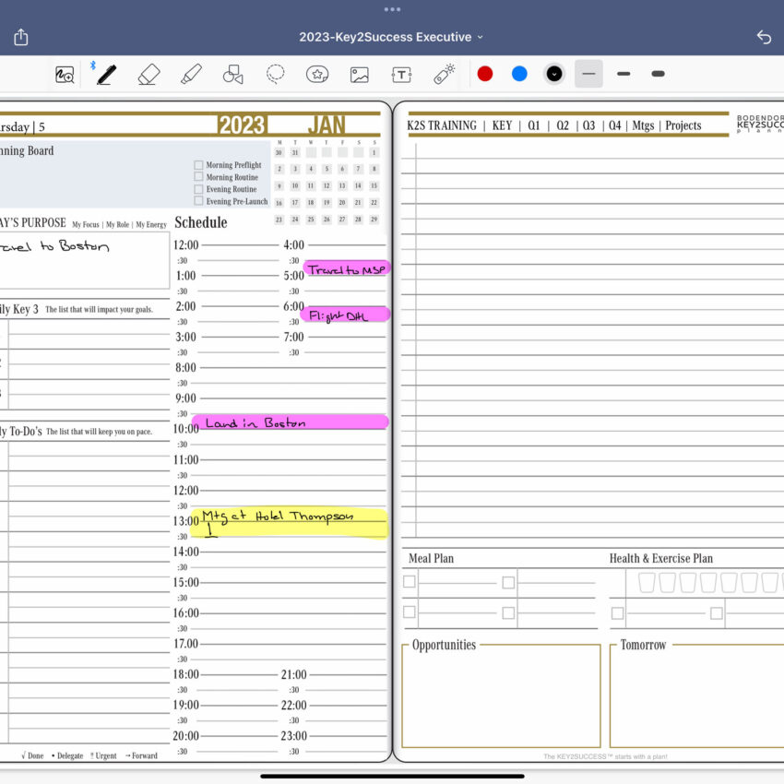This screenshot has width=784, height=784.
Task: Select day 10 in mini calendar
Action: coord(295,186)
